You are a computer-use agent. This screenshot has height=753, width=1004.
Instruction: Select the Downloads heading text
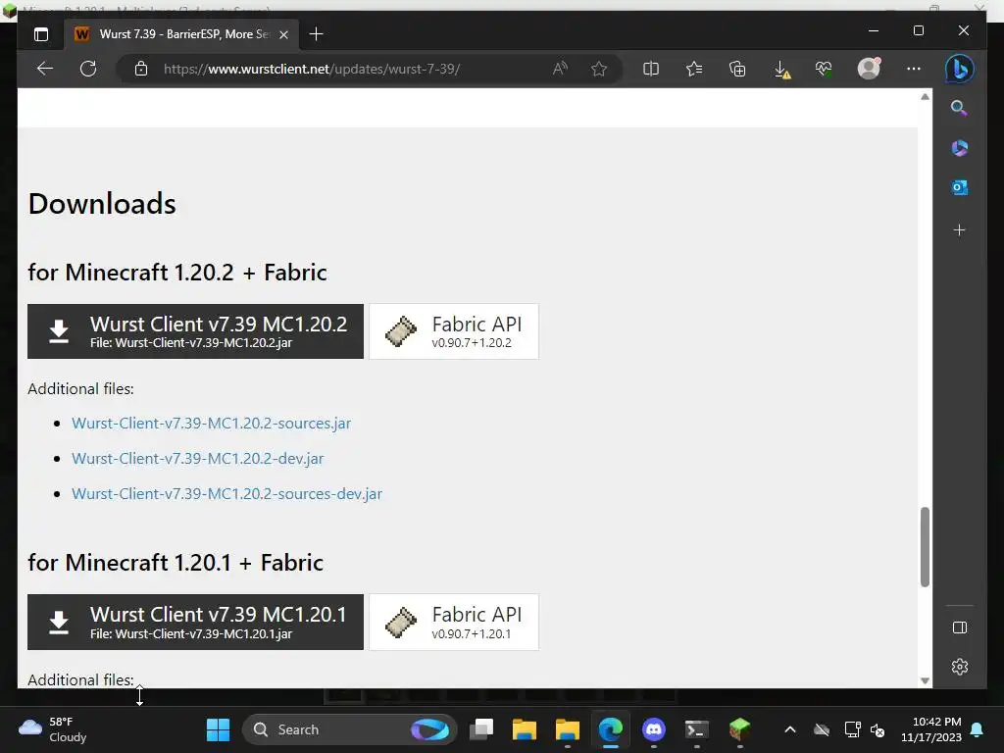tap(102, 204)
